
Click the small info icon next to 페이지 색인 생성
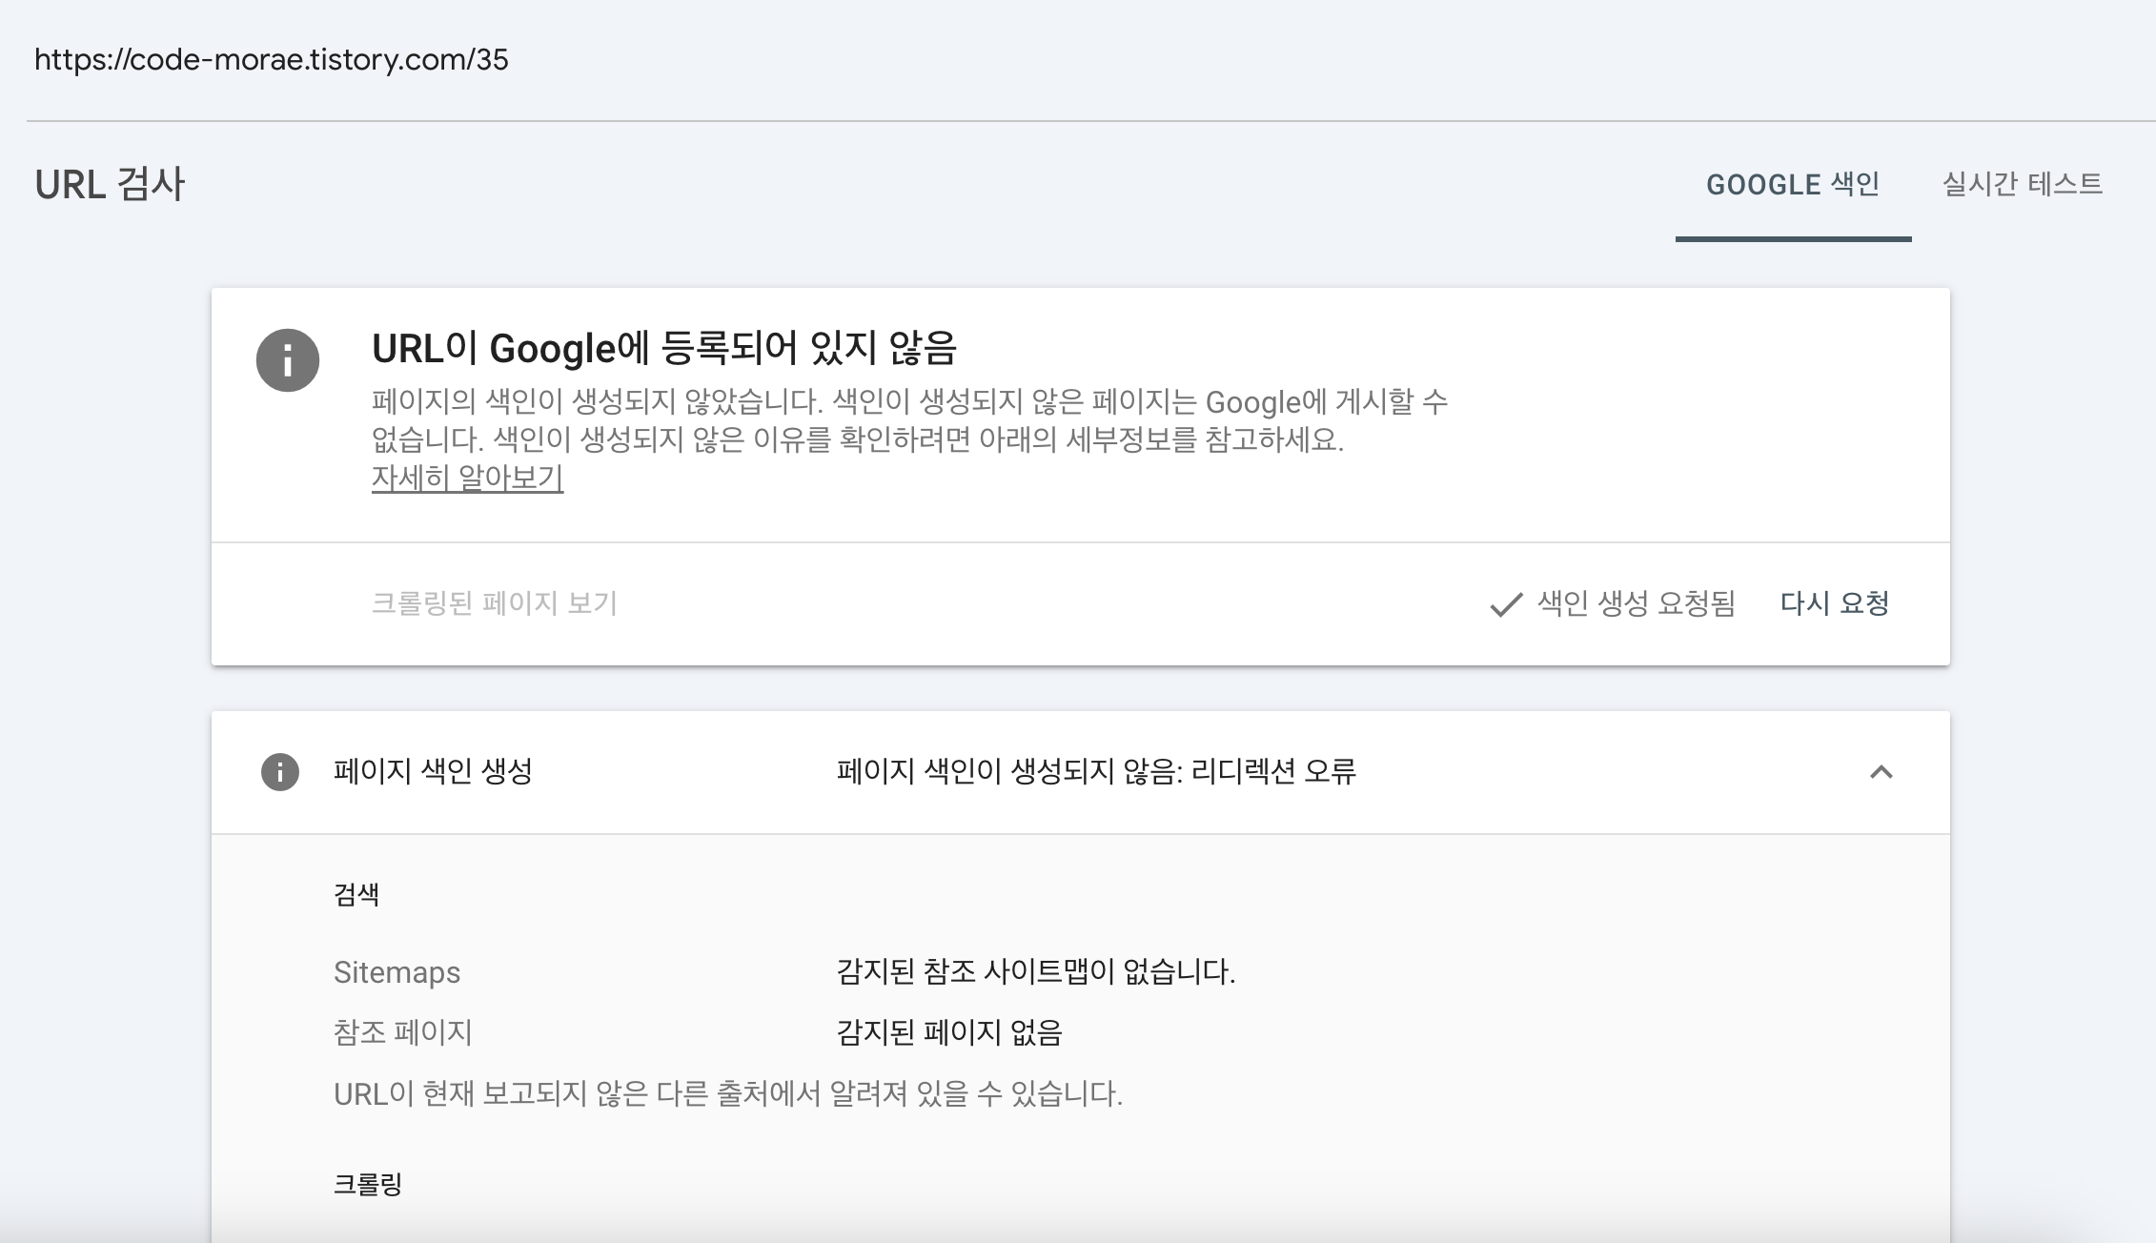(279, 772)
